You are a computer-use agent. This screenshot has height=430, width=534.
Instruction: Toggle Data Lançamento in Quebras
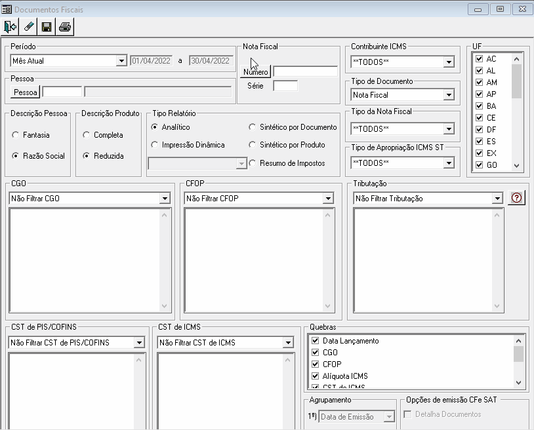click(315, 341)
